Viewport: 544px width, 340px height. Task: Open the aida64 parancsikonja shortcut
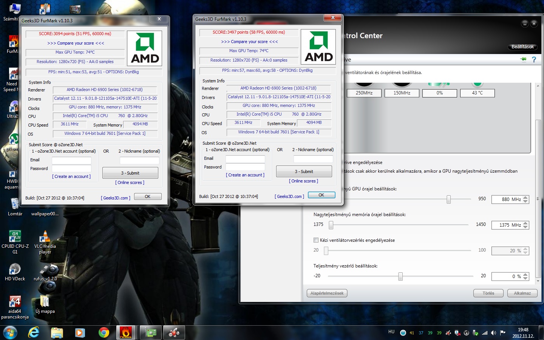[x=15, y=308]
